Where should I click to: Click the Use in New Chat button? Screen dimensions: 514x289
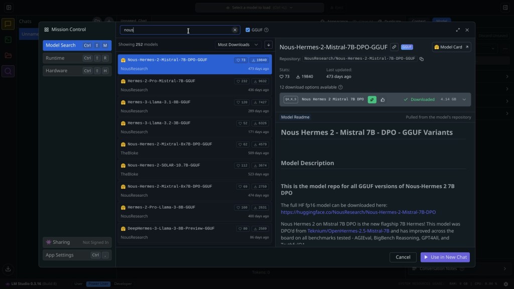point(445,257)
